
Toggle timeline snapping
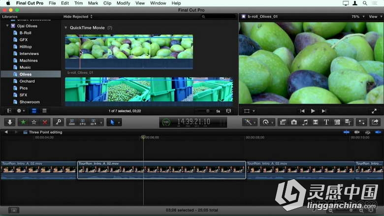378,132
